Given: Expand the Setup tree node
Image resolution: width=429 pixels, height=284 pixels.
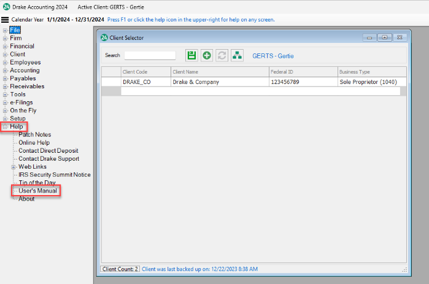Looking at the screenshot, I should 5,118.
